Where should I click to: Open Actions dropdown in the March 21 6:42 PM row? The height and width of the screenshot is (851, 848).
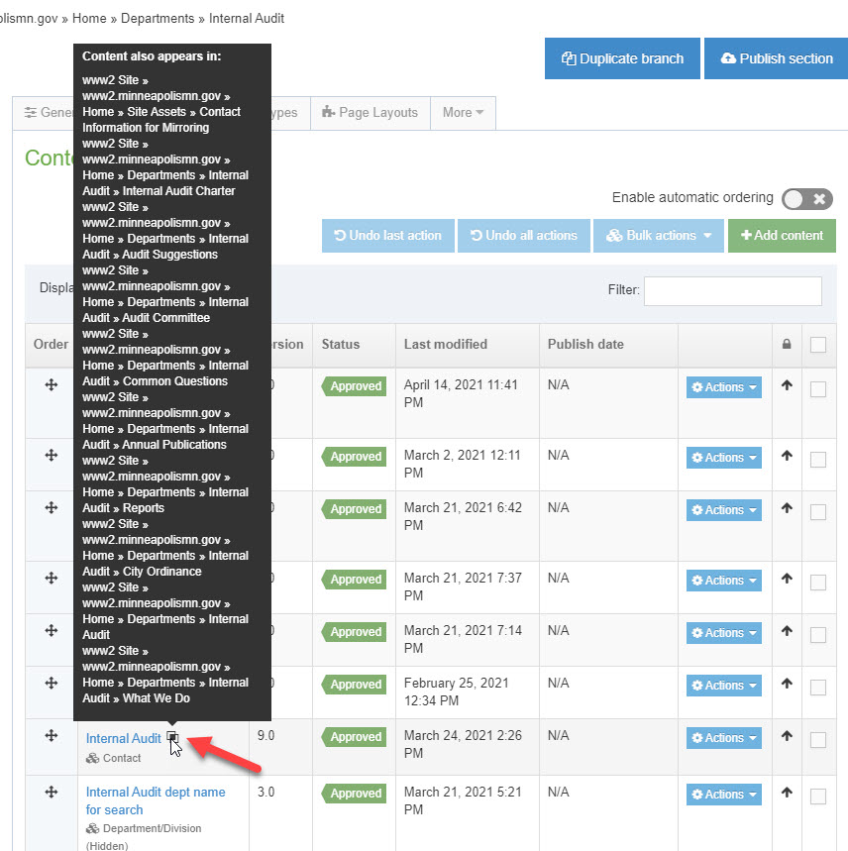724,510
